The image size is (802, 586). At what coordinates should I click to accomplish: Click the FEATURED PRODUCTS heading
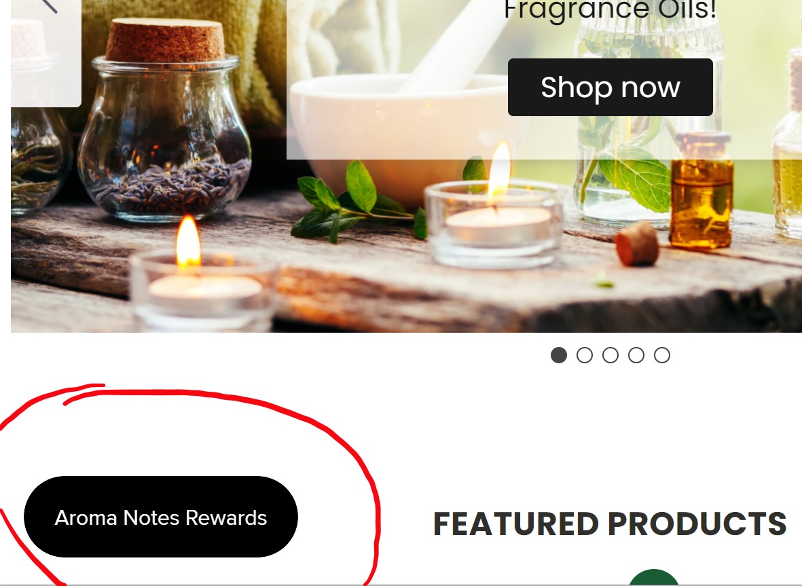click(x=610, y=524)
